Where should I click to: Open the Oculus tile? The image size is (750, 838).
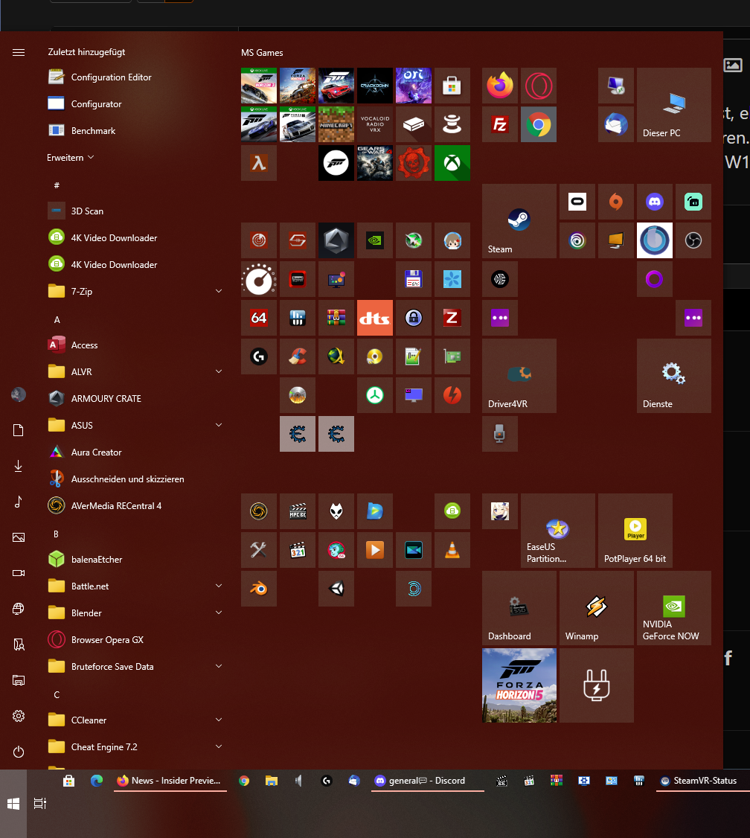point(577,202)
